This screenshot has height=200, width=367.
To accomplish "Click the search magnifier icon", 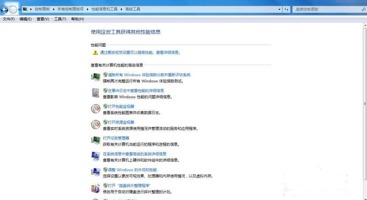I will coord(363,9).
